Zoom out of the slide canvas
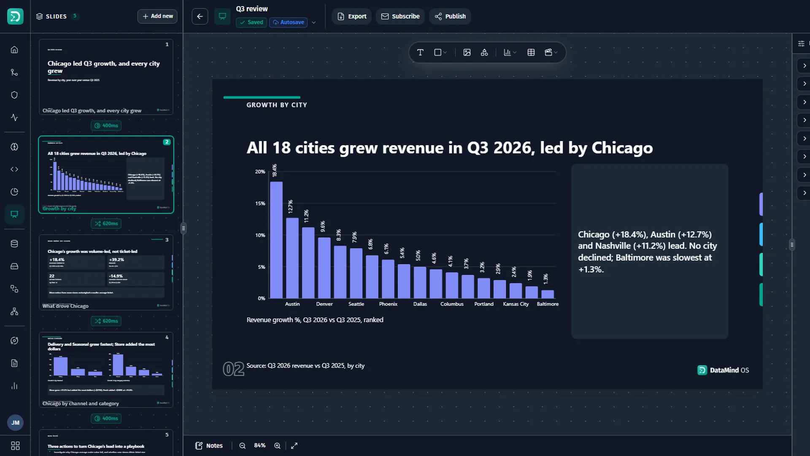This screenshot has width=810, height=456. point(243,445)
